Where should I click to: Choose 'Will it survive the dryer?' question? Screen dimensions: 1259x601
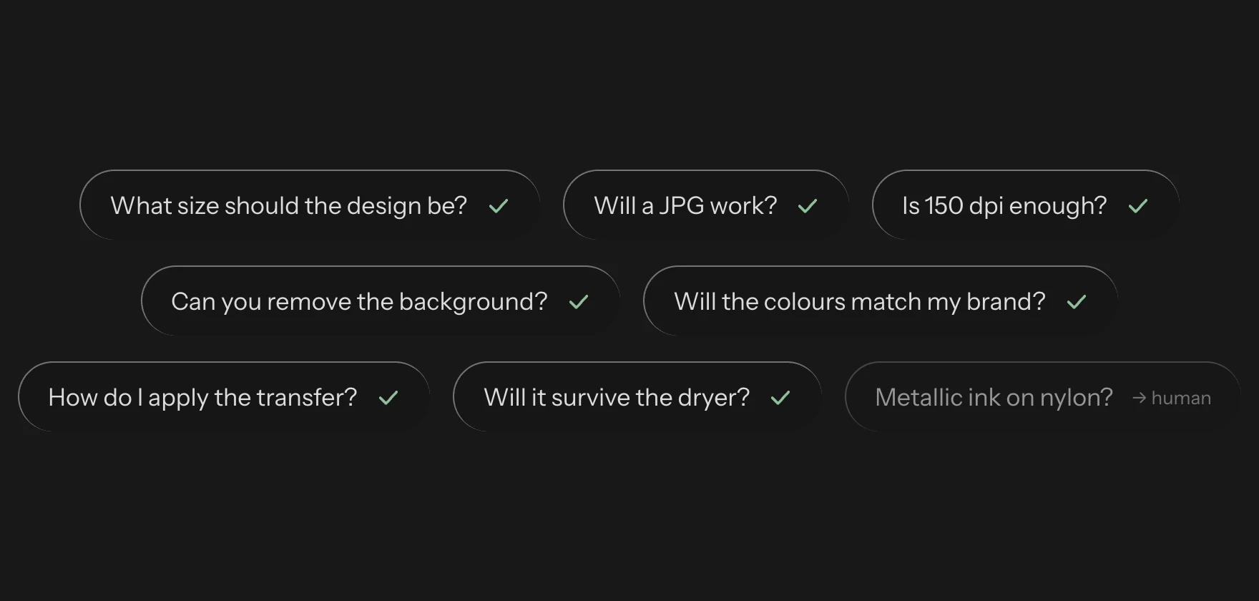(x=637, y=397)
